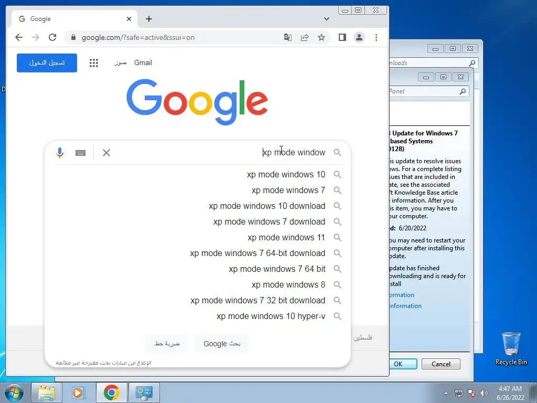Click the search icon in the Control Panel window

(x=463, y=91)
